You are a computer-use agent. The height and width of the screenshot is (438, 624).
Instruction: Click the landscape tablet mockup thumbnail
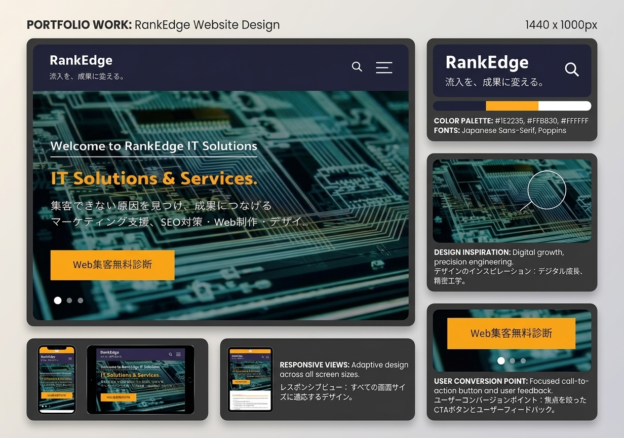[x=140, y=379]
